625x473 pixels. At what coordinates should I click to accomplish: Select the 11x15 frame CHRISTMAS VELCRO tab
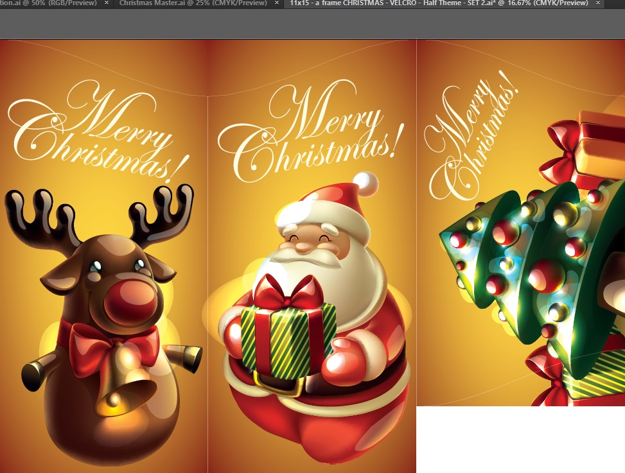(438, 4)
